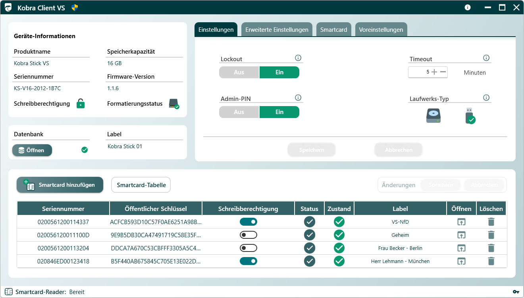
Task: Enable write permission for Geheim smartcard
Action: click(x=248, y=235)
